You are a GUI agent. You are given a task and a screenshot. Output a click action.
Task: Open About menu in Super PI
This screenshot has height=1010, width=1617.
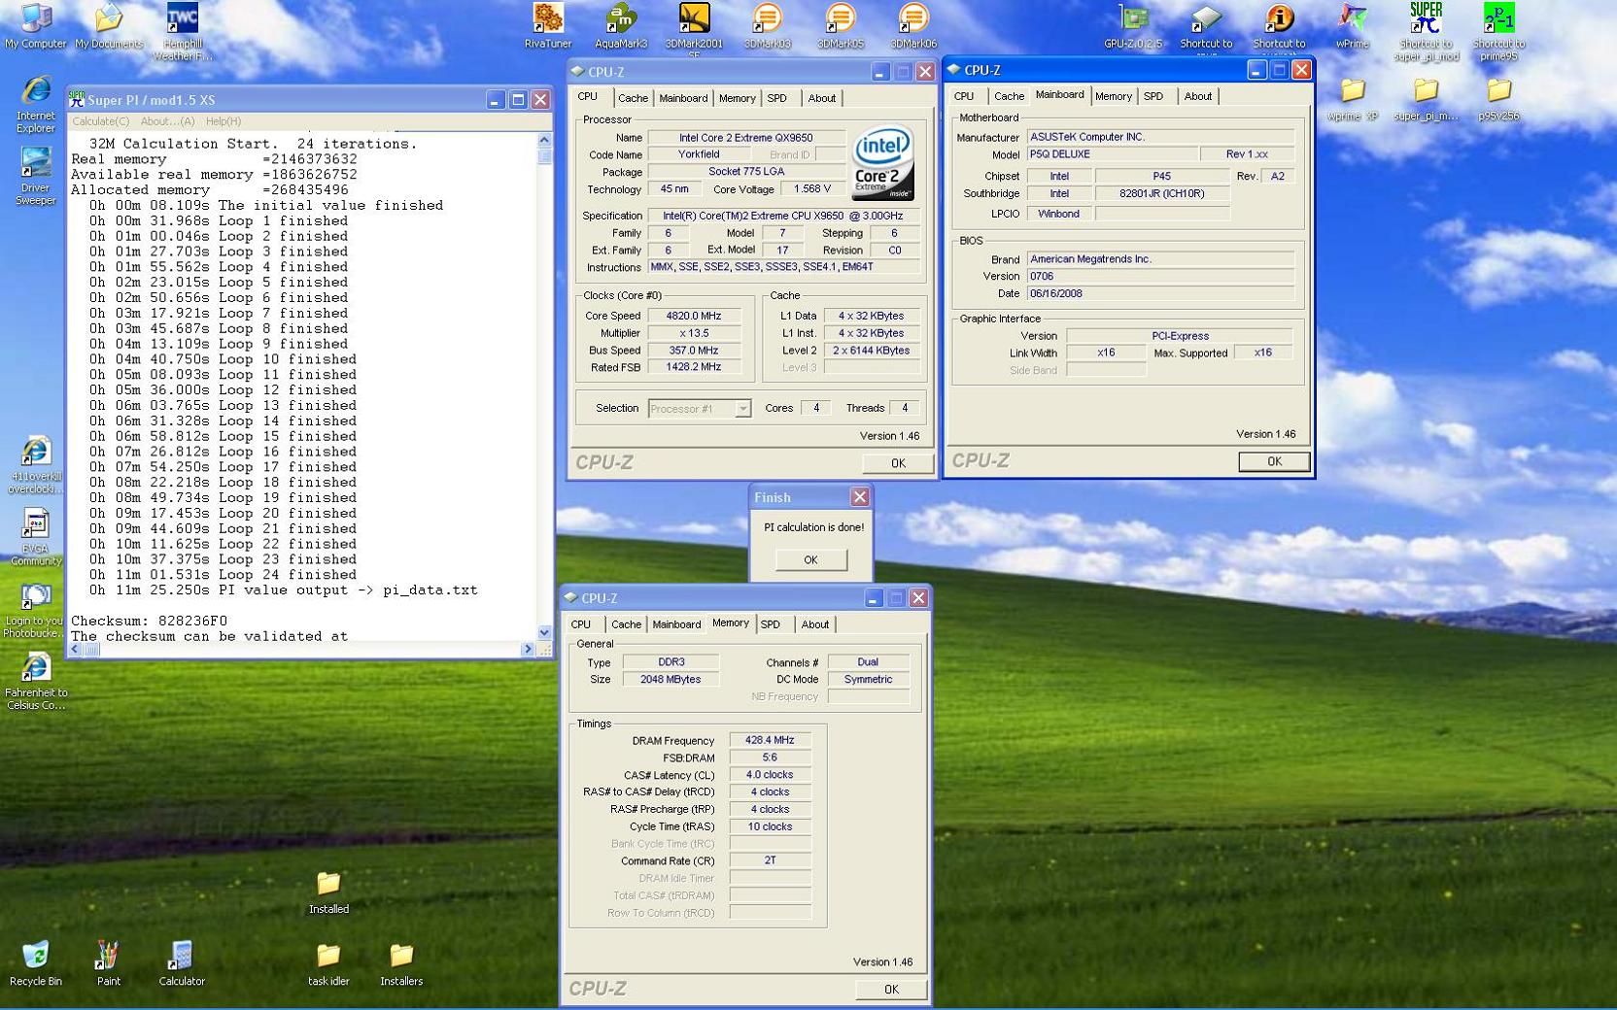[x=167, y=121]
